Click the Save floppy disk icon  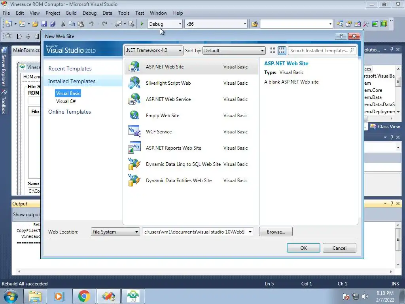pos(44,24)
